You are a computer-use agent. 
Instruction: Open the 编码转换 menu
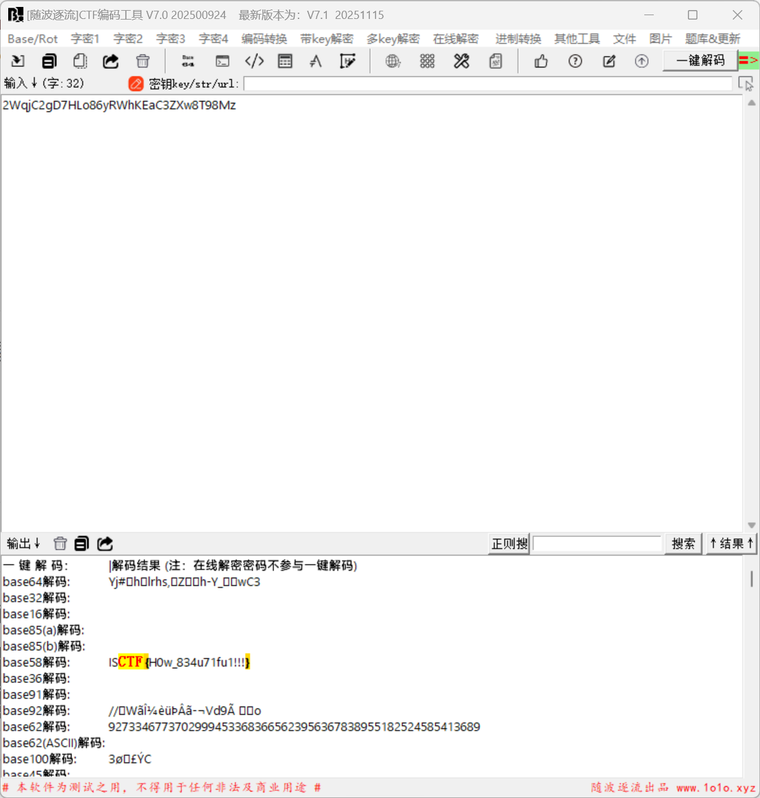click(x=264, y=39)
